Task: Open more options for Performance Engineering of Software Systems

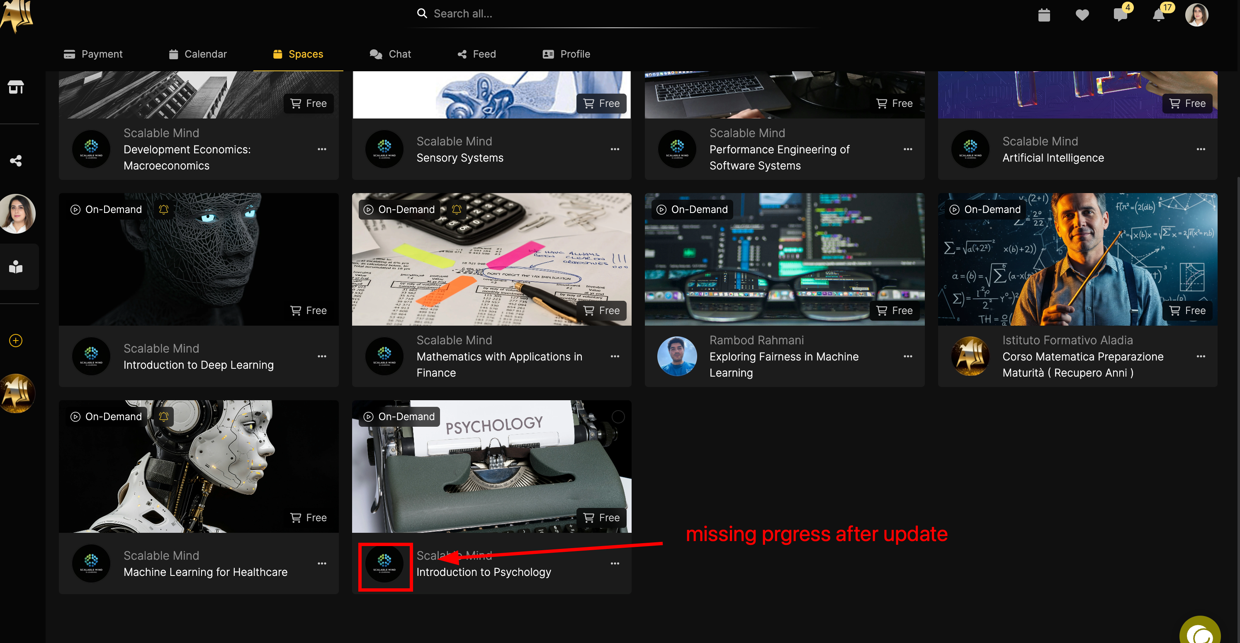Action: pos(908,149)
